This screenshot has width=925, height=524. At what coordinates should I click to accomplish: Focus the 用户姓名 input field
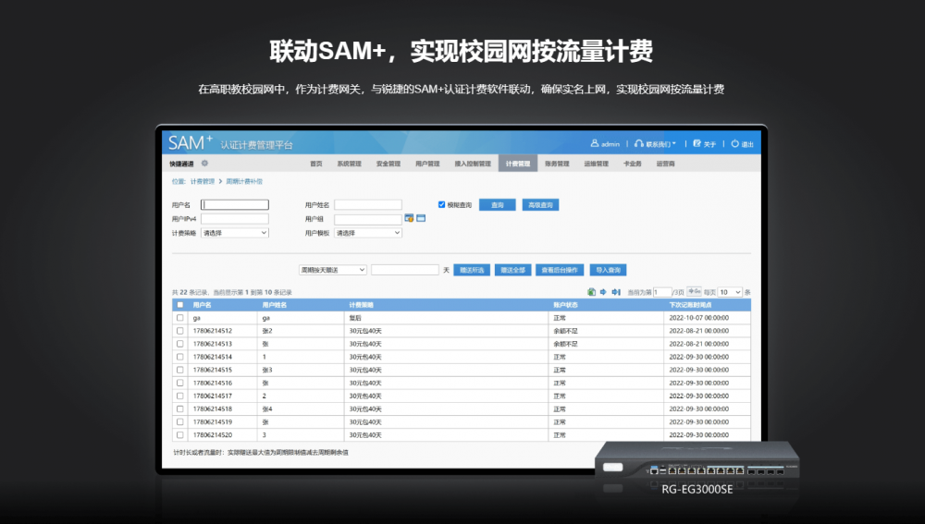click(x=368, y=204)
